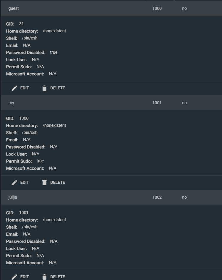Image resolution: width=222 pixels, height=280 pixels.
Task: Collapse the julija user row
Action: [112, 197]
